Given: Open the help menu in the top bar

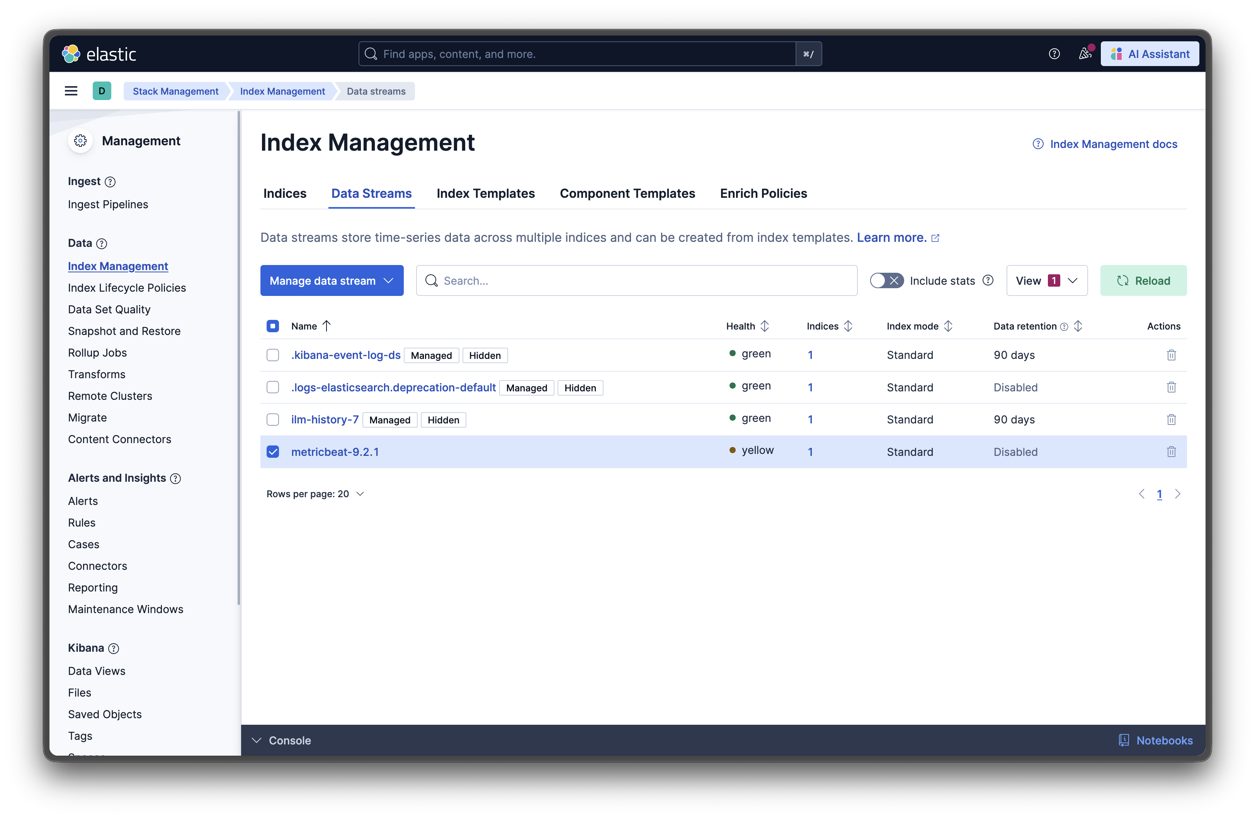Looking at the screenshot, I should coord(1054,53).
